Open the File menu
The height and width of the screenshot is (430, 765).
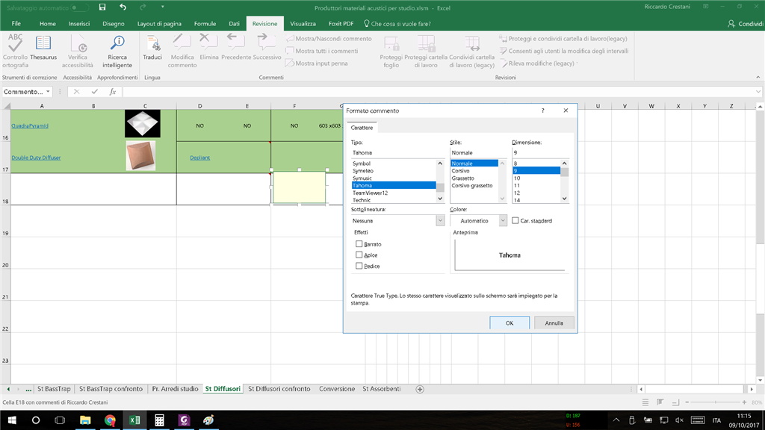(16, 23)
